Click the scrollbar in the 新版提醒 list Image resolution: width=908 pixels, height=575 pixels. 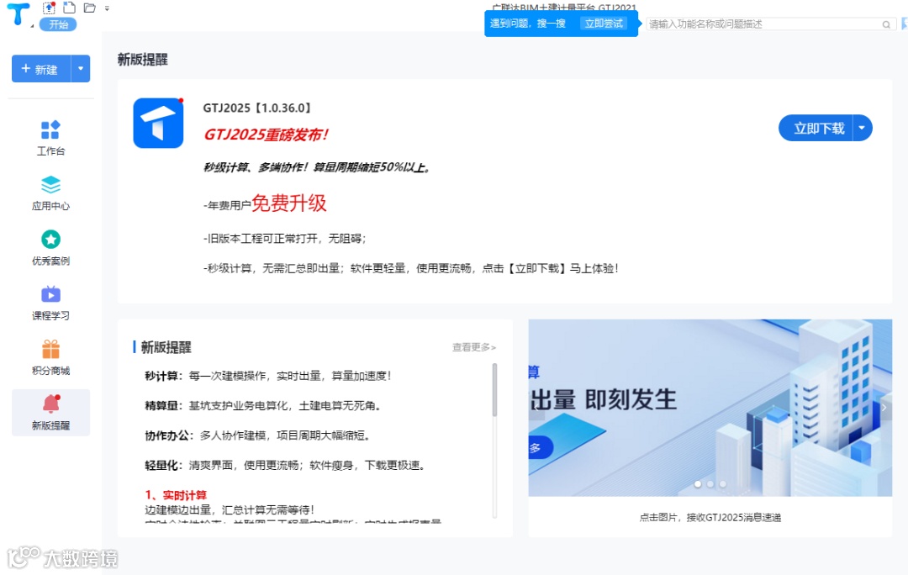[494, 390]
